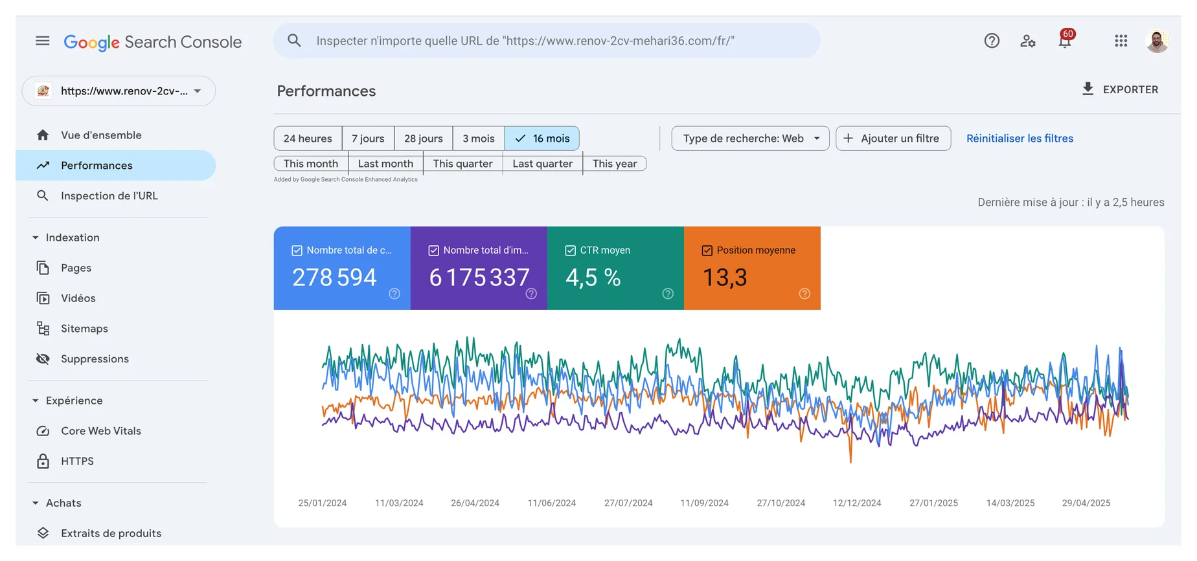1197x561 pixels.
Task: Click the Suppressions crossed-eye icon
Action: pyautogui.click(x=43, y=358)
